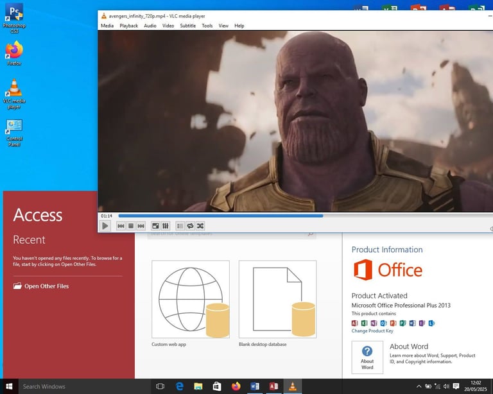
Task: Click the InfoPath product icon in Office list
Action: point(422,323)
